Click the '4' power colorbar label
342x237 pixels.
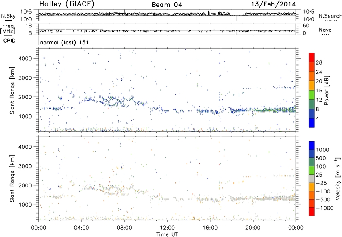pyautogui.click(x=318, y=118)
